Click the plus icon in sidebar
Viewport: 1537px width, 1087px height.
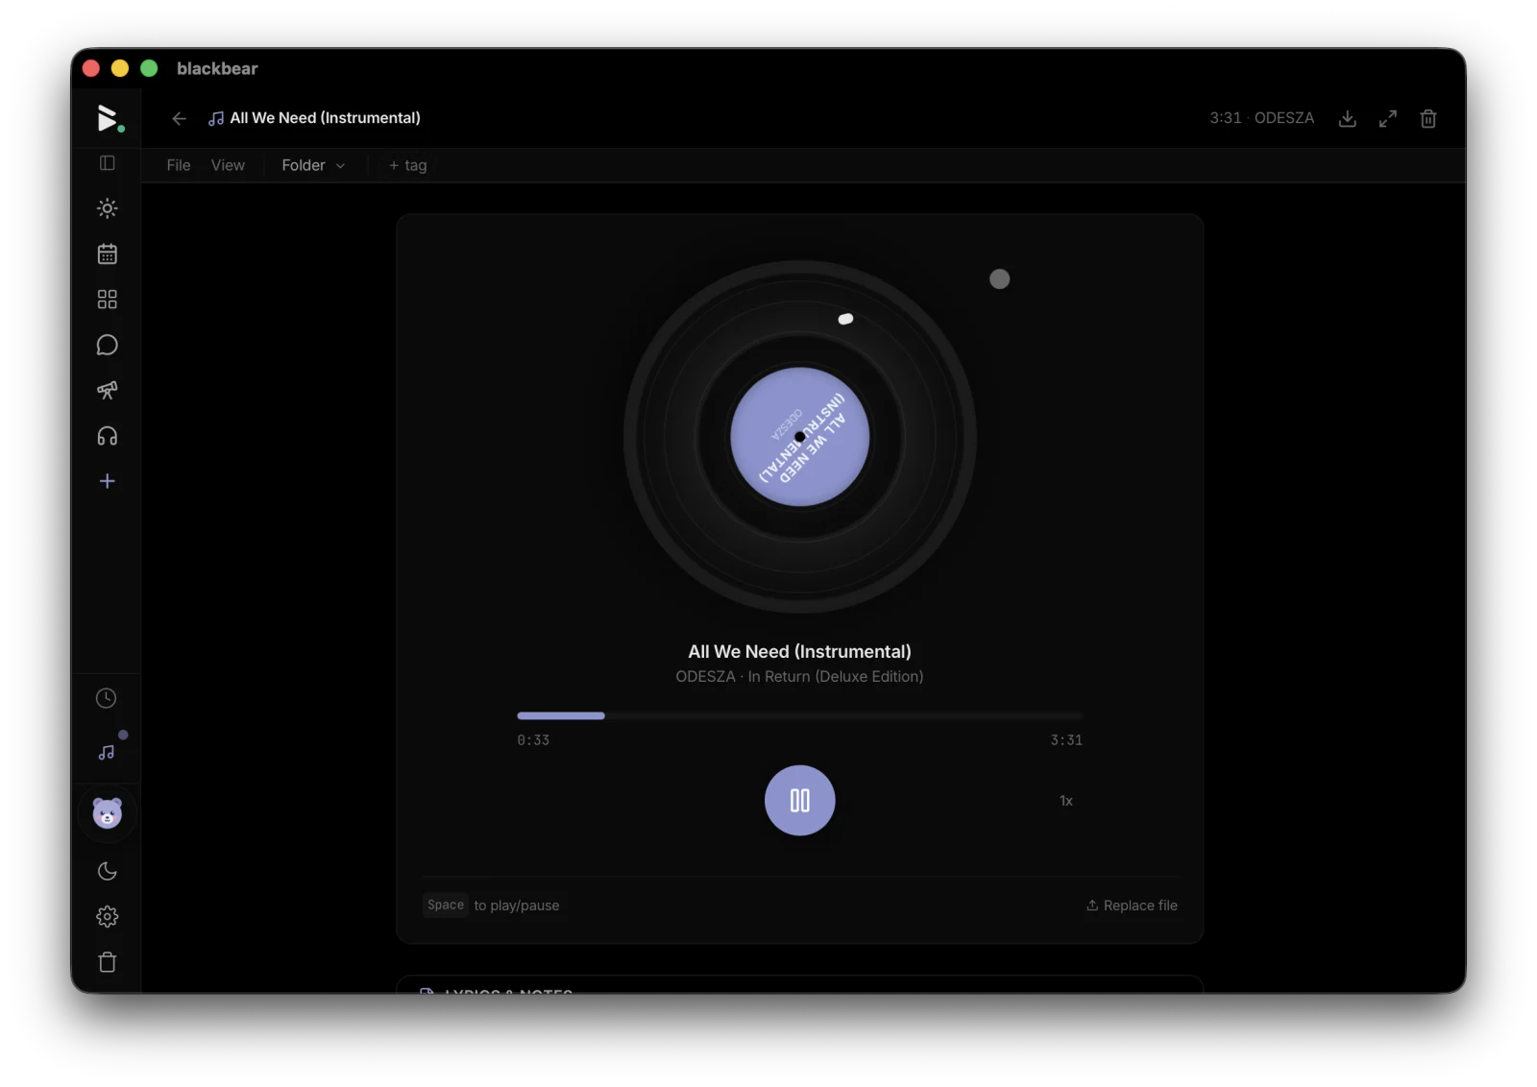coord(108,481)
